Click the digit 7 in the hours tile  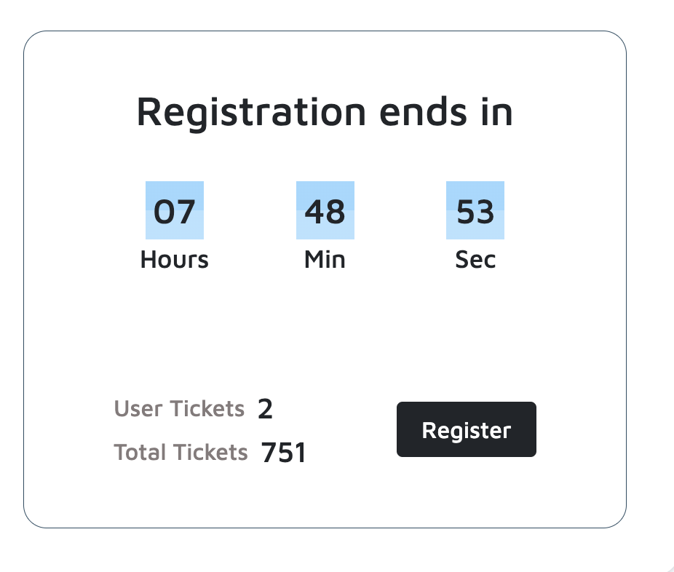tap(186, 212)
